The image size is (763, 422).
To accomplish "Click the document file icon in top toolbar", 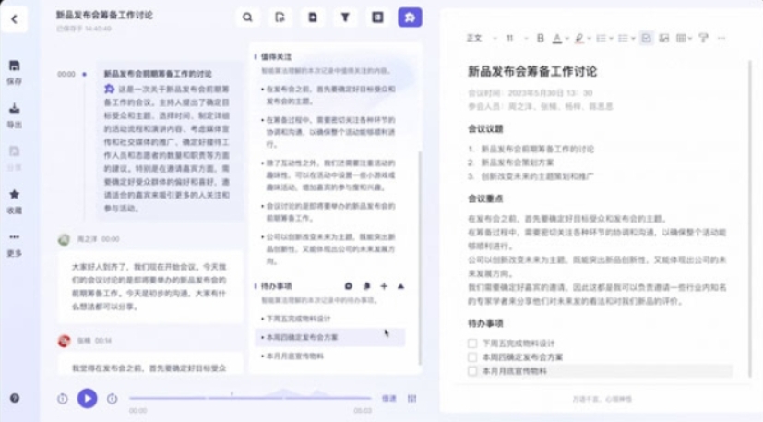I will 313,18.
